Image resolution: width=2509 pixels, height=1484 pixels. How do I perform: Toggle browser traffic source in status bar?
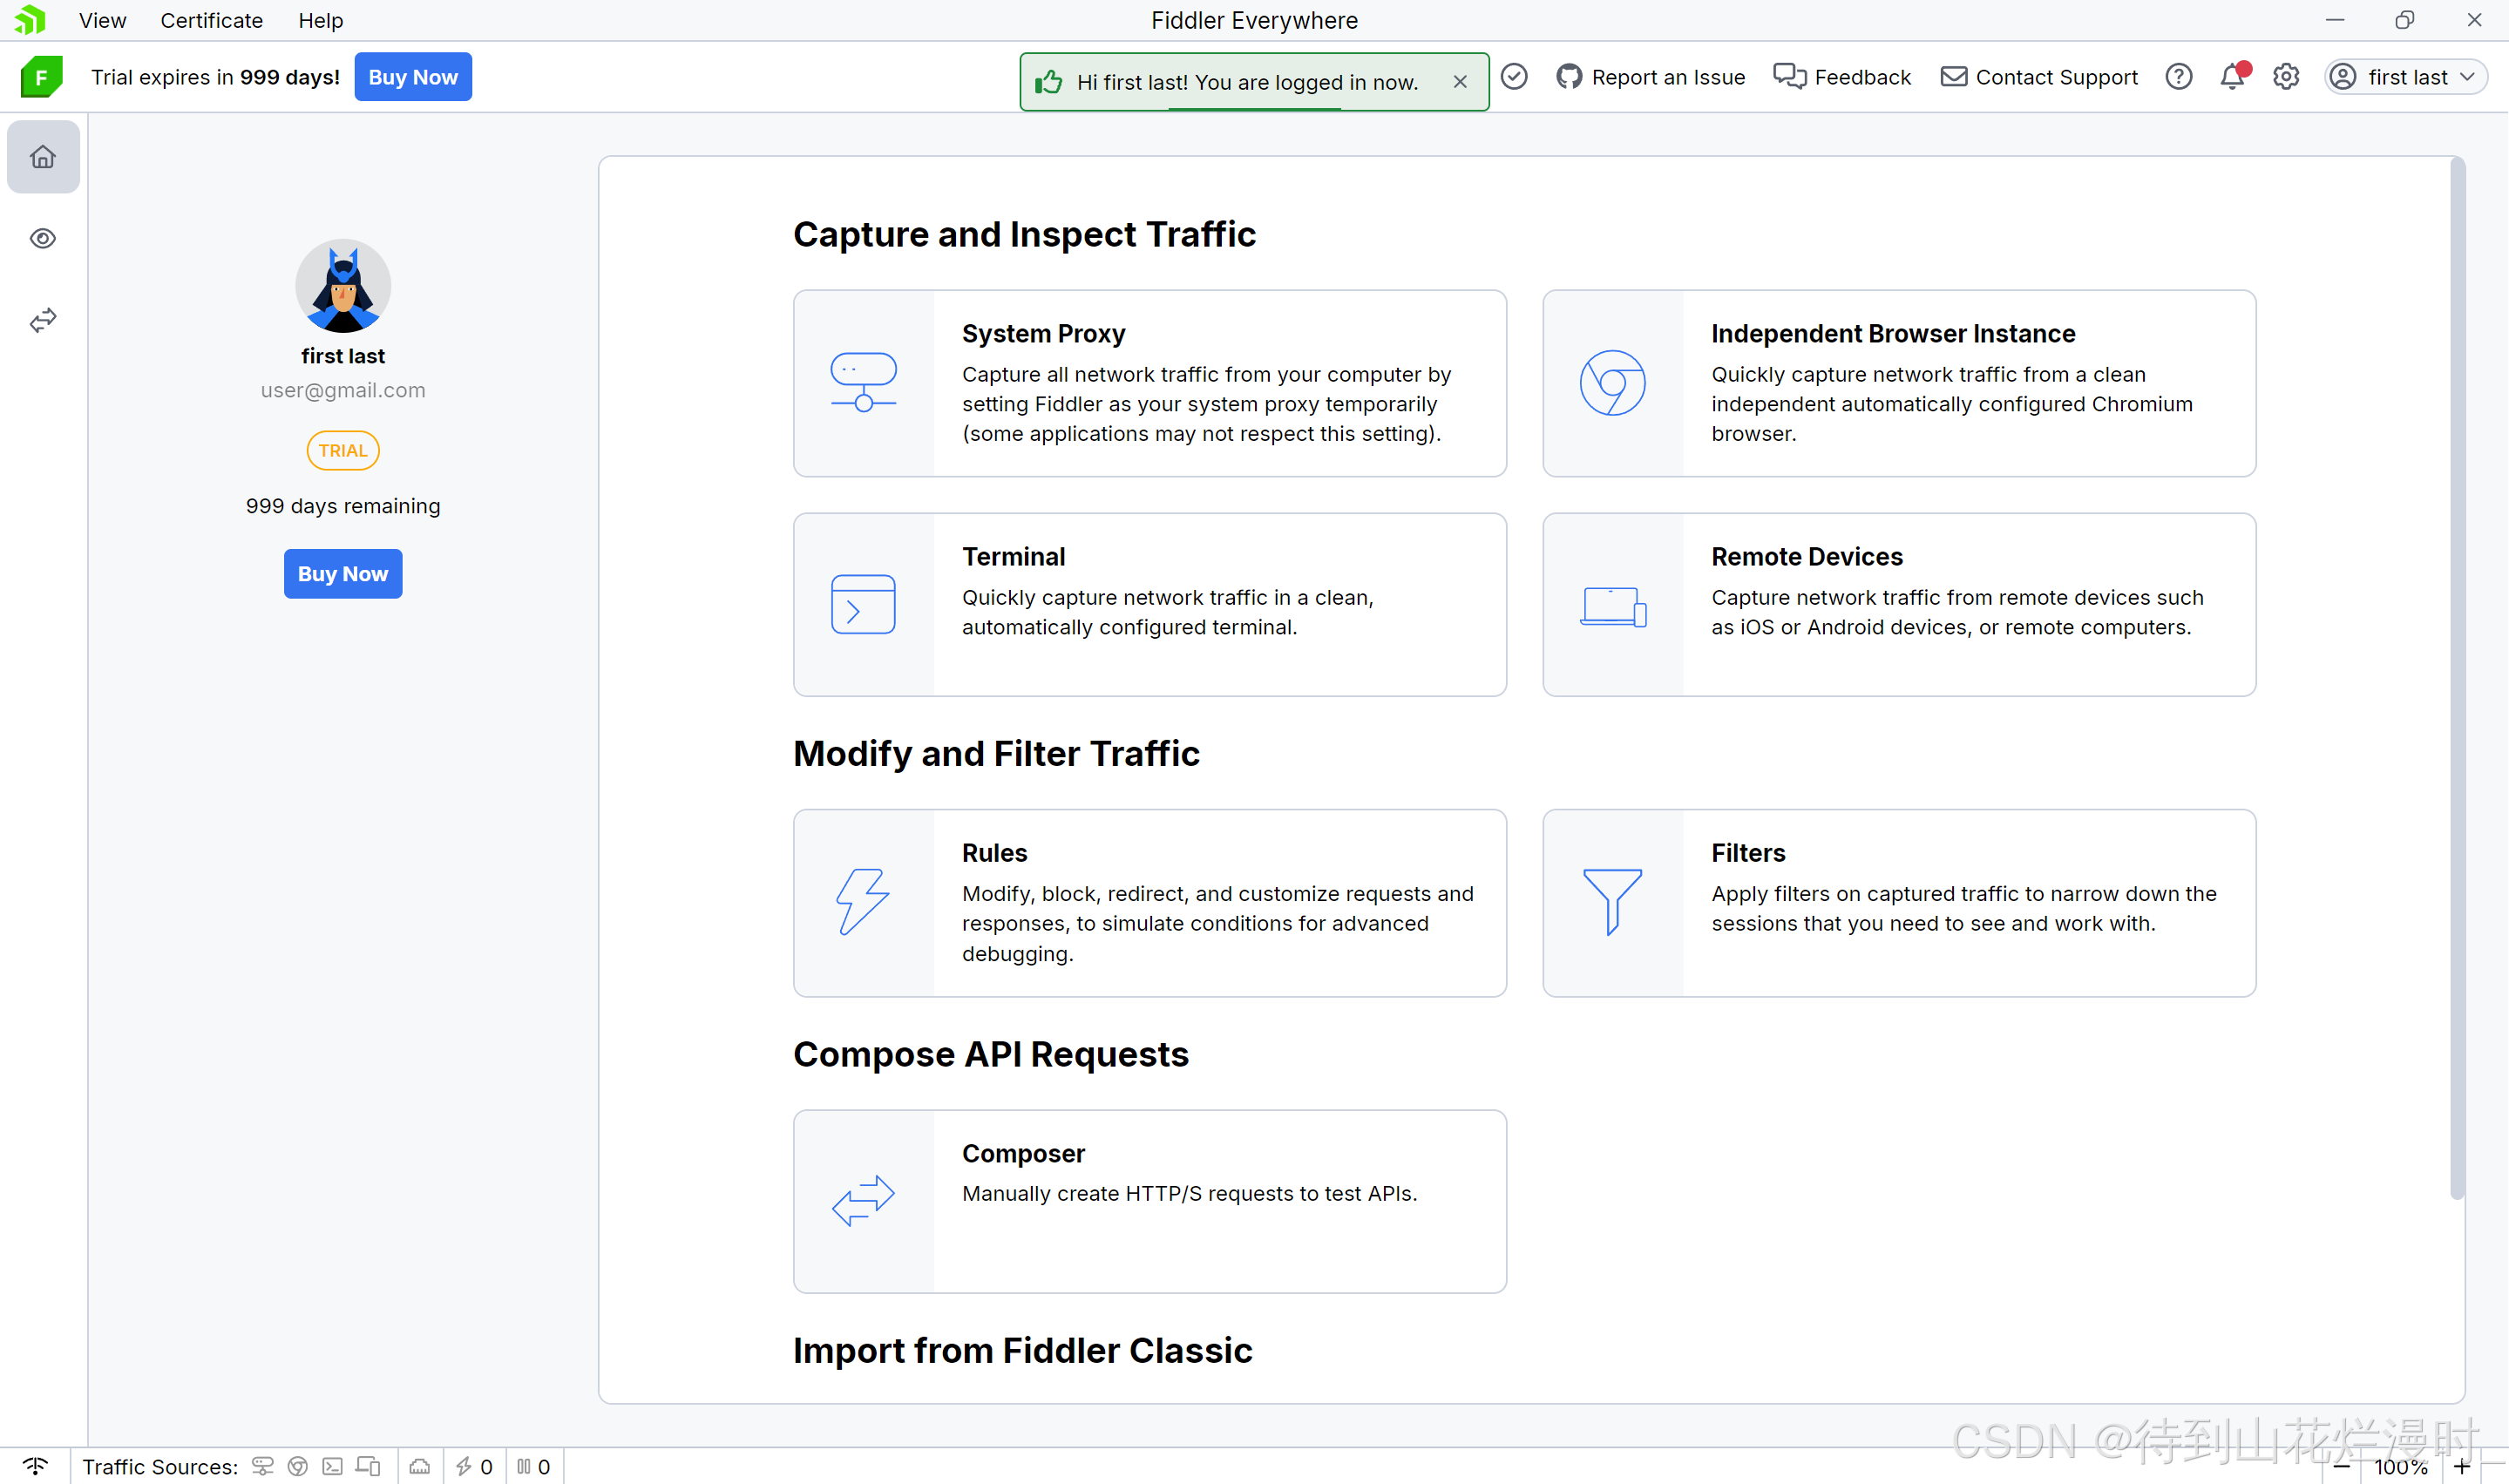(x=298, y=1466)
